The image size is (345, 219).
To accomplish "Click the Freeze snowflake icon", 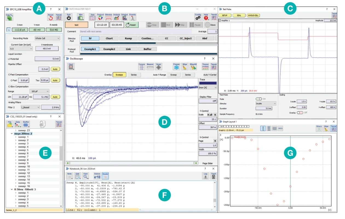I will coord(176,67).
